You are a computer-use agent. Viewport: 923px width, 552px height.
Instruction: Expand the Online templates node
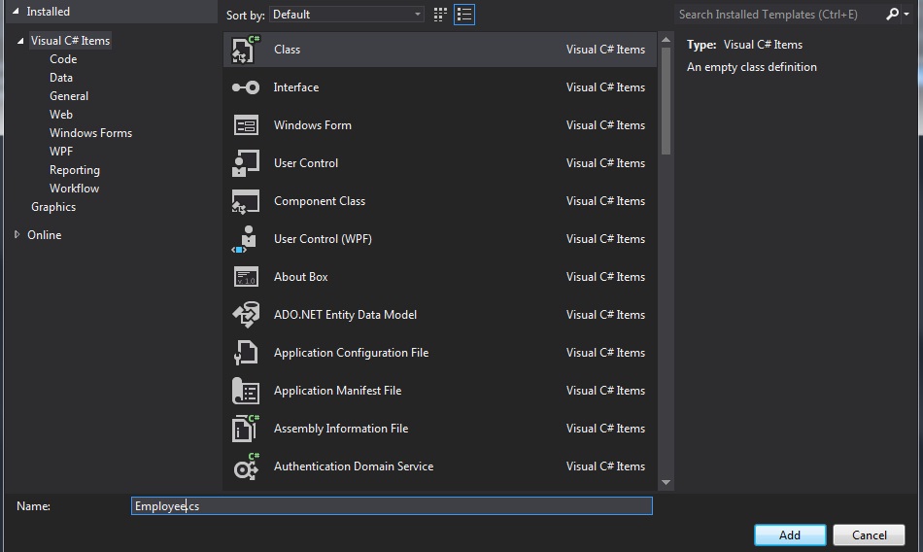click(17, 235)
